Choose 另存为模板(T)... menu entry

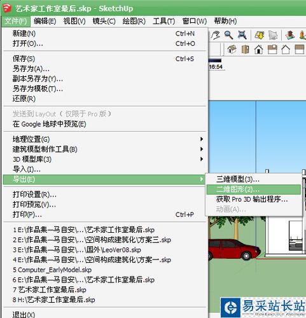(104, 88)
